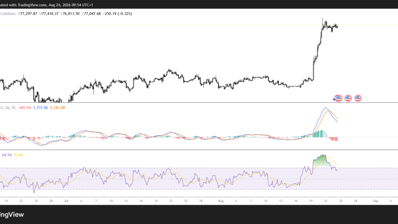Click the orange signal value 2,181.00
The height and width of the screenshot is (224, 398).
pyautogui.click(x=58, y=108)
